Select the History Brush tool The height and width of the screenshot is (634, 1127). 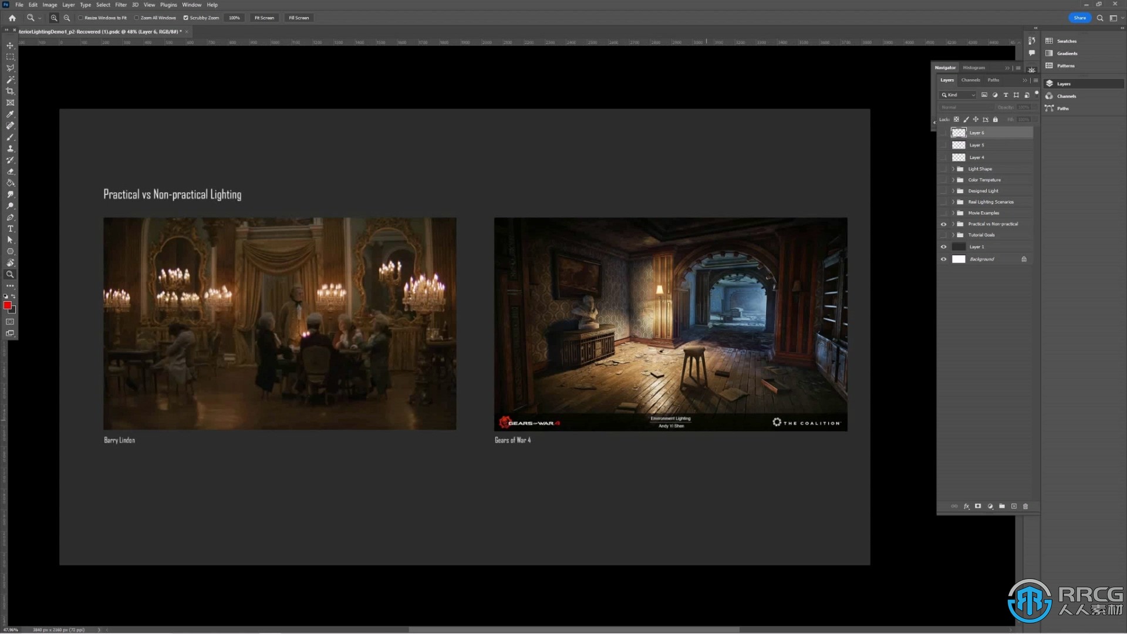tap(10, 160)
